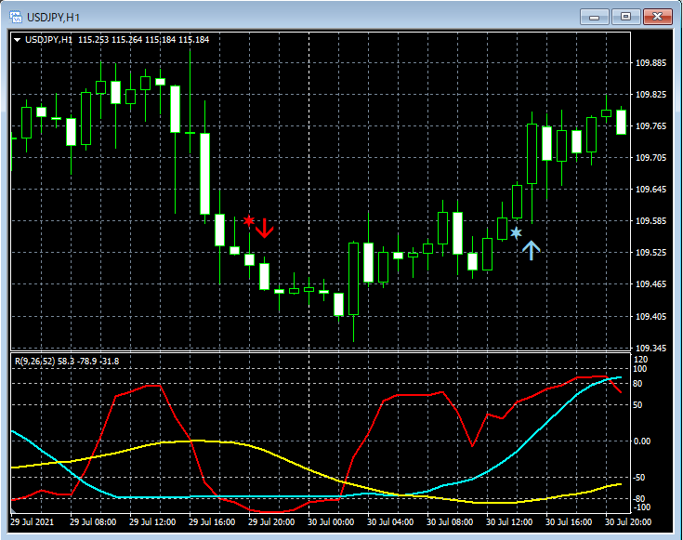Click the 109.465 price scale label
This screenshot has height=540, width=683.
pyautogui.click(x=650, y=283)
